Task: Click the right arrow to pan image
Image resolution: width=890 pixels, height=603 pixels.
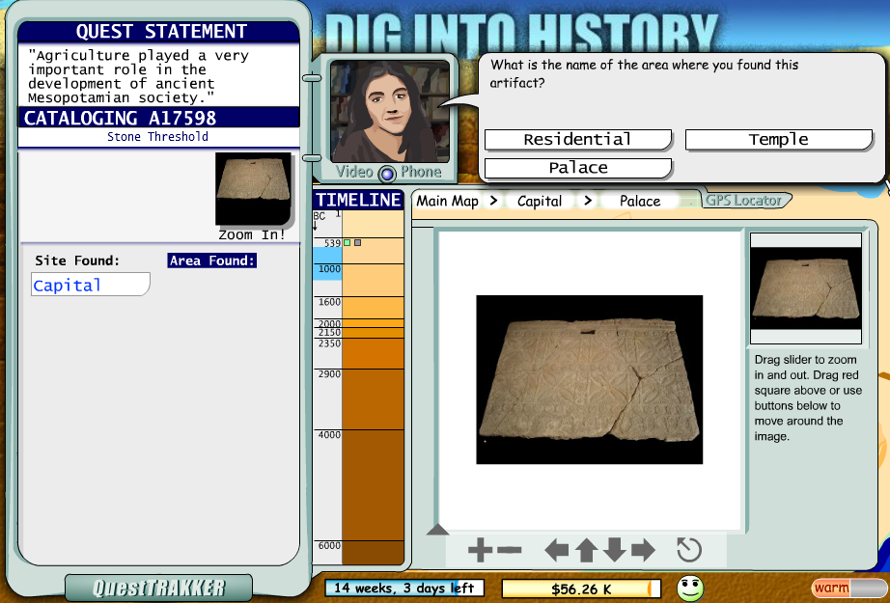Action: click(643, 548)
